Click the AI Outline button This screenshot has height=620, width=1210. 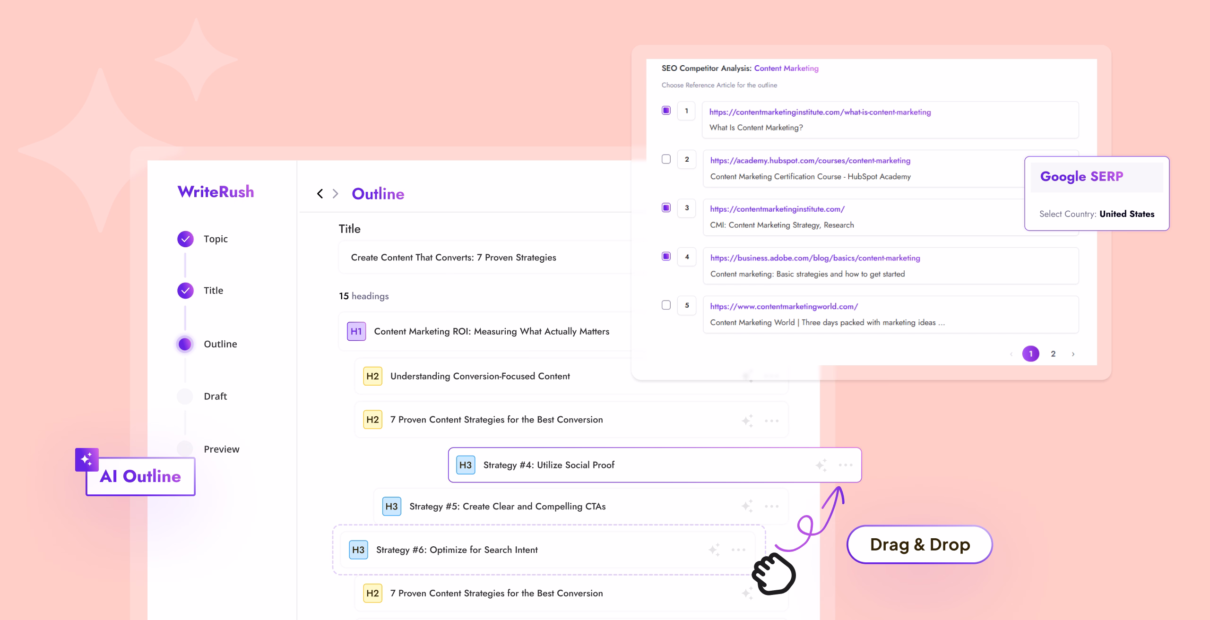(x=140, y=476)
